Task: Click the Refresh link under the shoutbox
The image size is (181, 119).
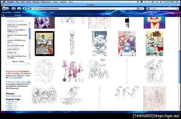Action: tap(22, 61)
